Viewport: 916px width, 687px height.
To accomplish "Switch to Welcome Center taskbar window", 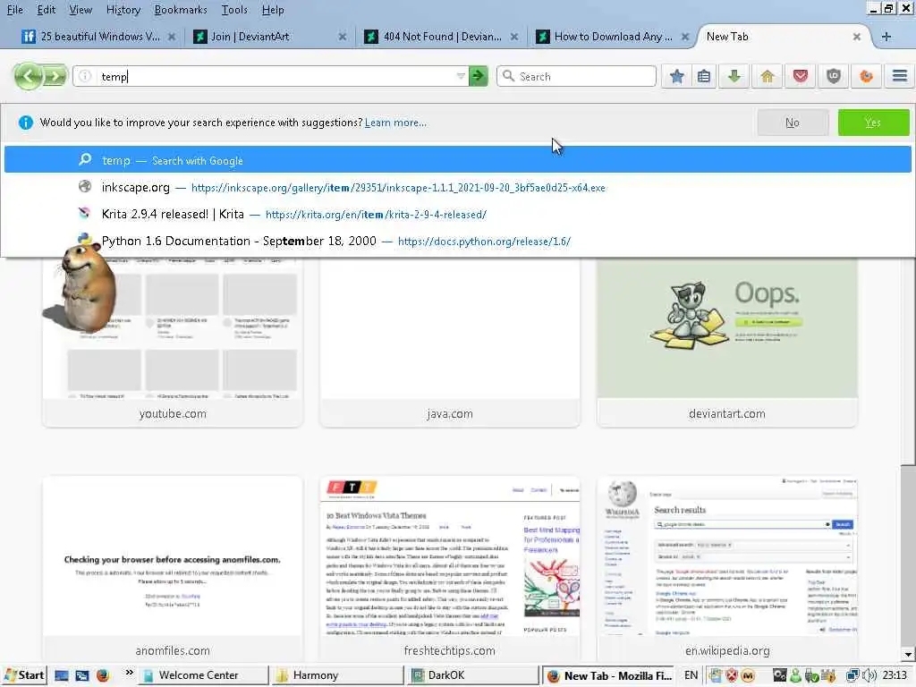I will click(205, 675).
